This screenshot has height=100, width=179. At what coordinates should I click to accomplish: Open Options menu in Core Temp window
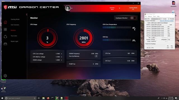click(150, 16)
